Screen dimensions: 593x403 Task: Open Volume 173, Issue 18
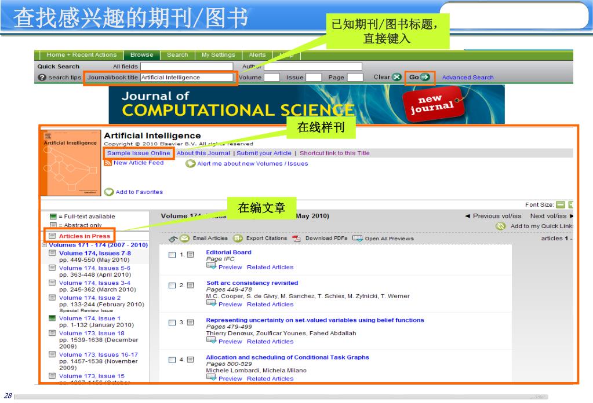coord(92,333)
